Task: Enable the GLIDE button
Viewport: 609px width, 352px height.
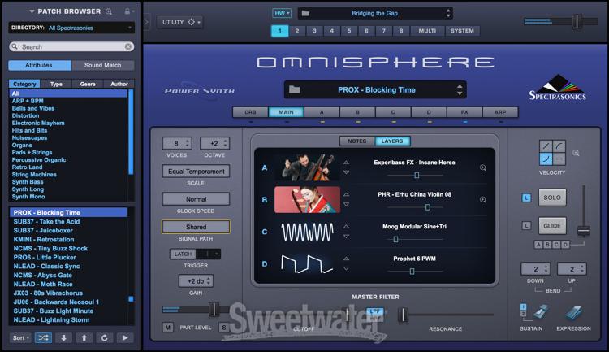Action: click(x=552, y=226)
